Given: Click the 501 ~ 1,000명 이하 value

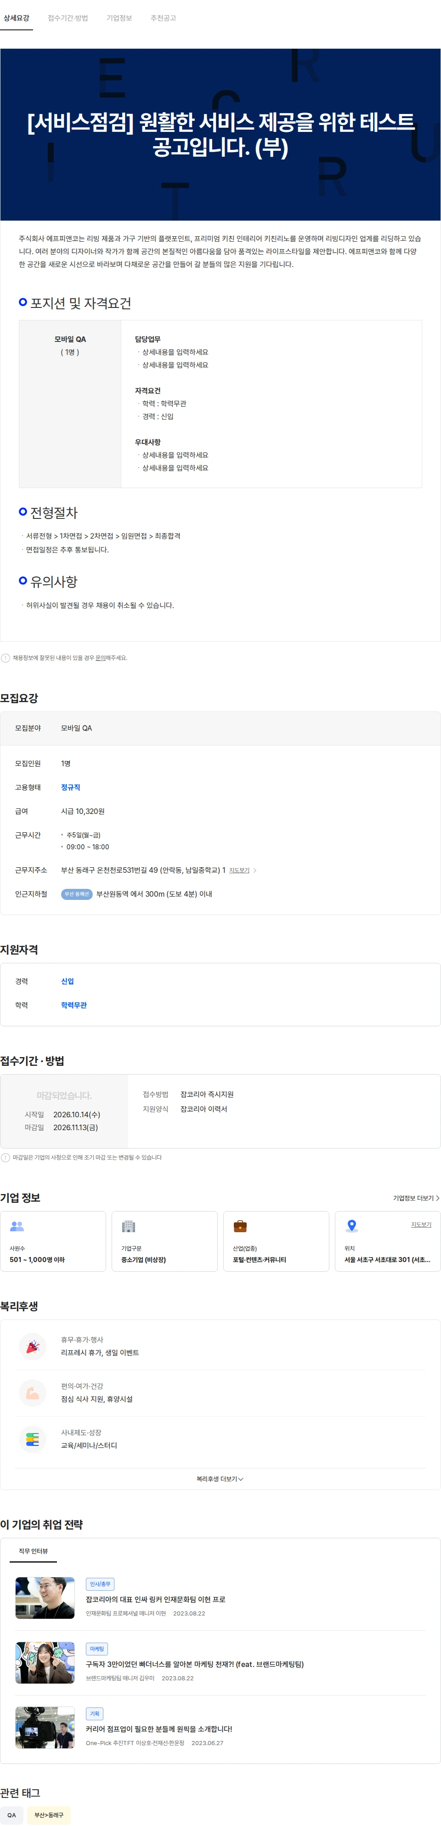Looking at the screenshot, I should pyautogui.click(x=37, y=1260).
